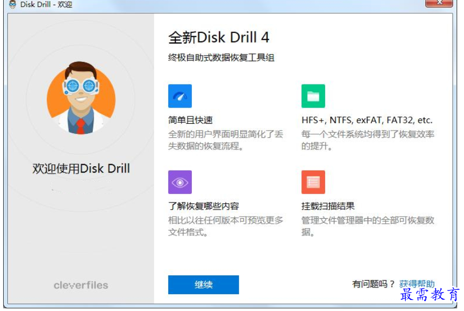Image resolution: width=464 pixels, height=311 pixels.
Task: Click the Disk Drill app icon in title bar
Action: pyautogui.click(x=13, y=4)
